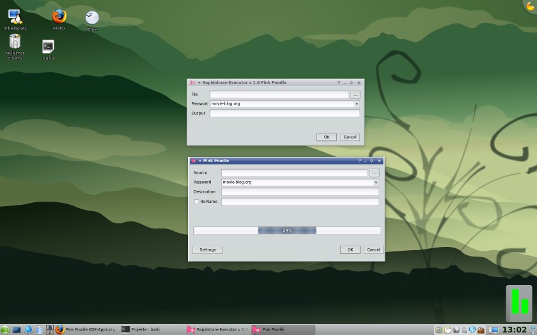Click the Destination input field

300,192
